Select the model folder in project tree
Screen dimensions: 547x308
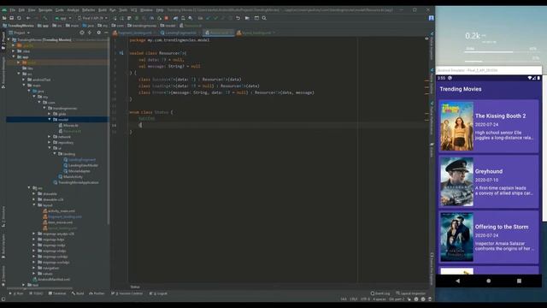pos(57,120)
